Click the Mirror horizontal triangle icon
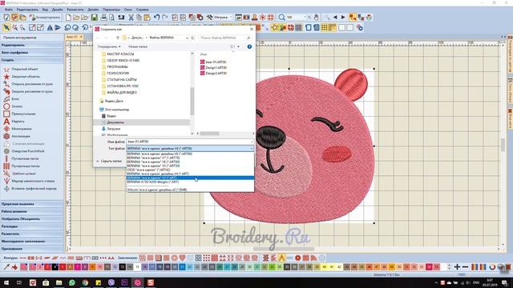The image size is (513, 288). 50,28
